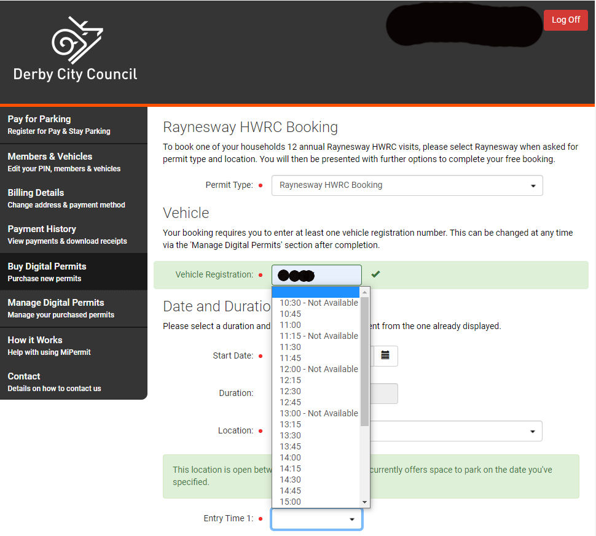Click the Derby City Council logo
596x536 pixels.
75,50
